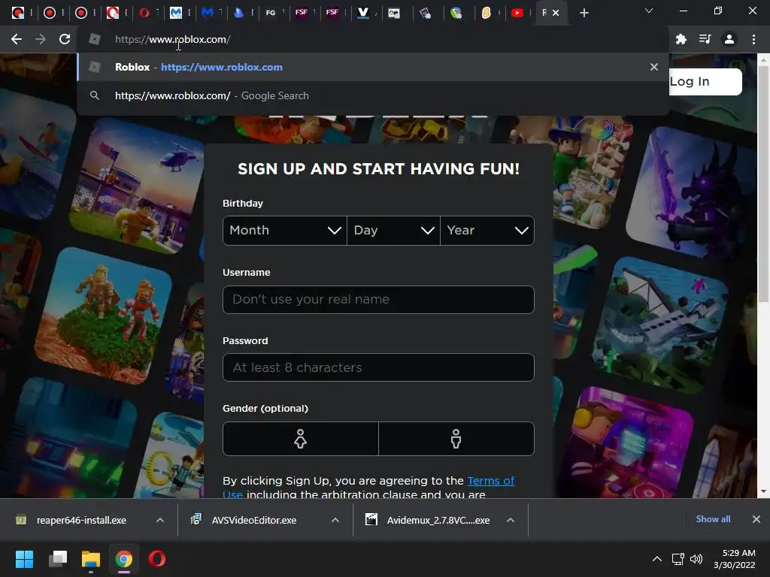Switch to the FG tab
The height and width of the screenshot is (577, 770).
(x=271, y=13)
